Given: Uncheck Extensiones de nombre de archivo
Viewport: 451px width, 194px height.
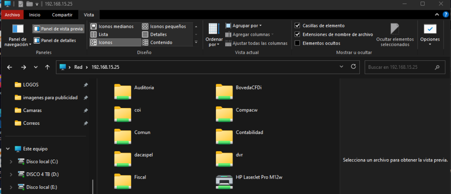Looking at the screenshot, I should click(297, 34).
